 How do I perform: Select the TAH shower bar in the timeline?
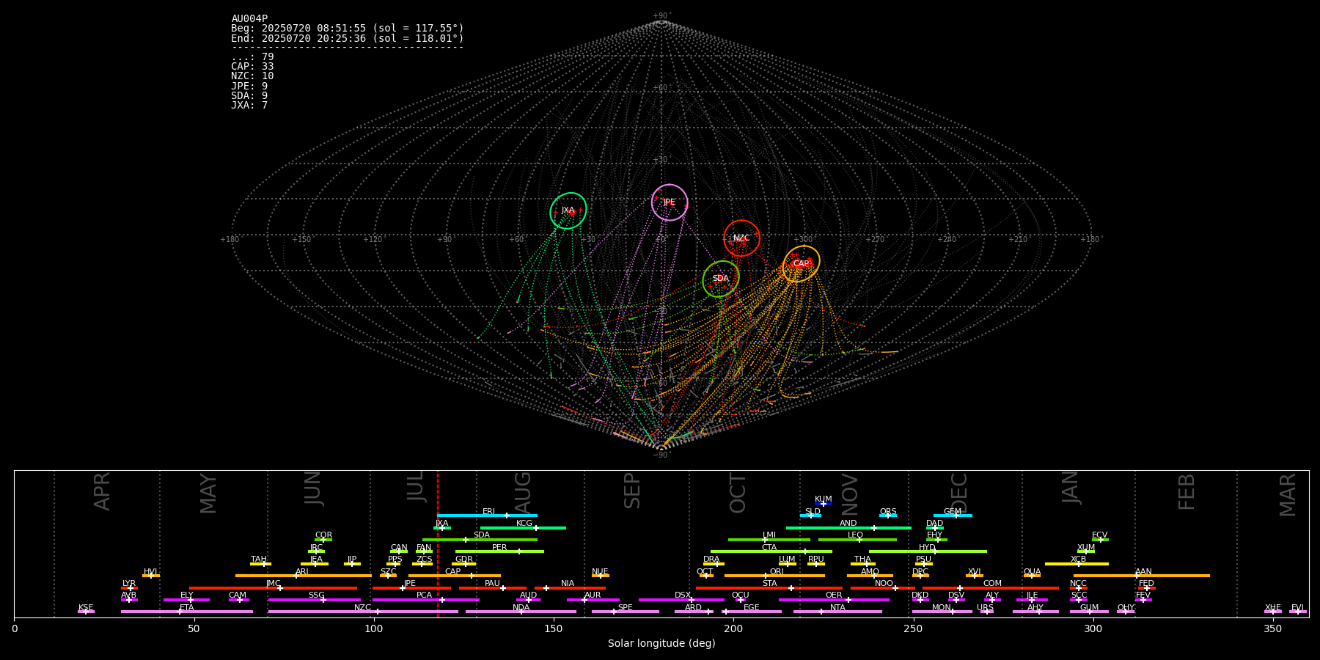pyautogui.click(x=260, y=563)
